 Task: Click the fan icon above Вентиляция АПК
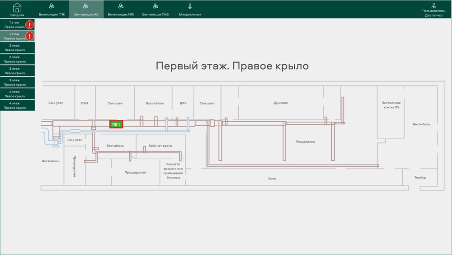pyautogui.click(x=121, y=6)
